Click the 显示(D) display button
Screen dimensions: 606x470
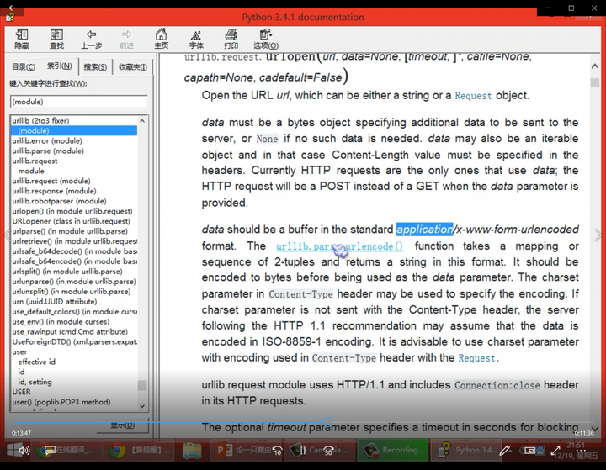click(x=123, y=425)
